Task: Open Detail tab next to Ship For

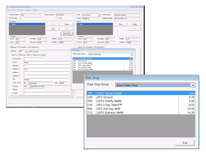Action: pyautogui.click(x=43, y=55)
